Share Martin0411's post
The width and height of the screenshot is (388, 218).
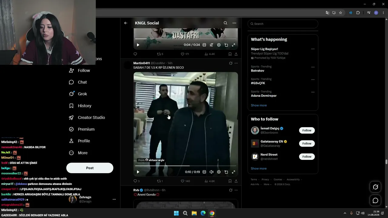click(236, 181)
